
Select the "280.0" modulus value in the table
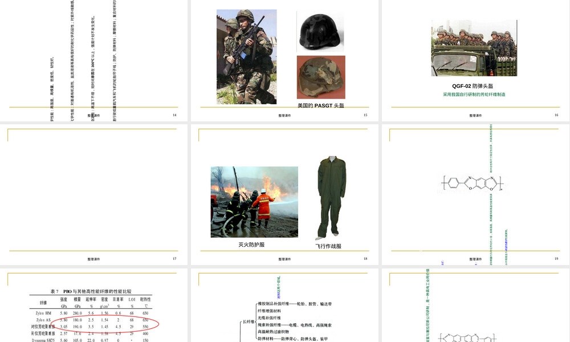point(78,313)
